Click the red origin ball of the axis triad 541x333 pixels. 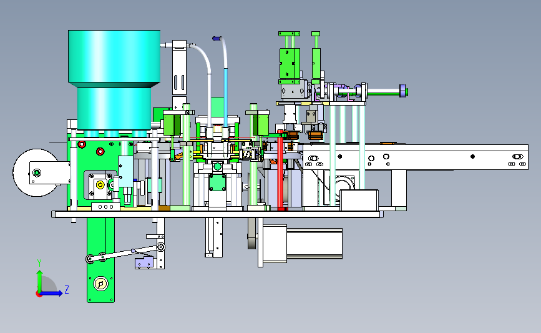click(x=39, y=294)
